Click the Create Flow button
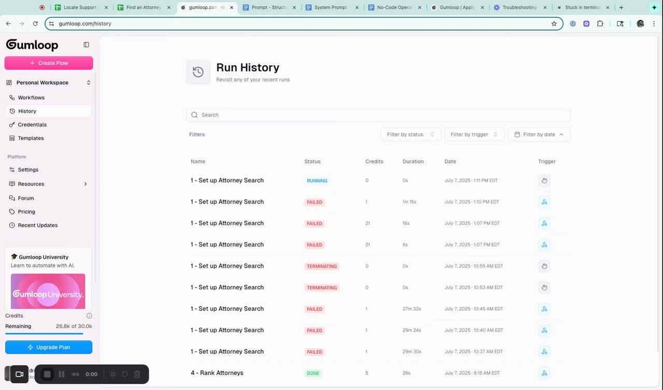 (49, 63)
